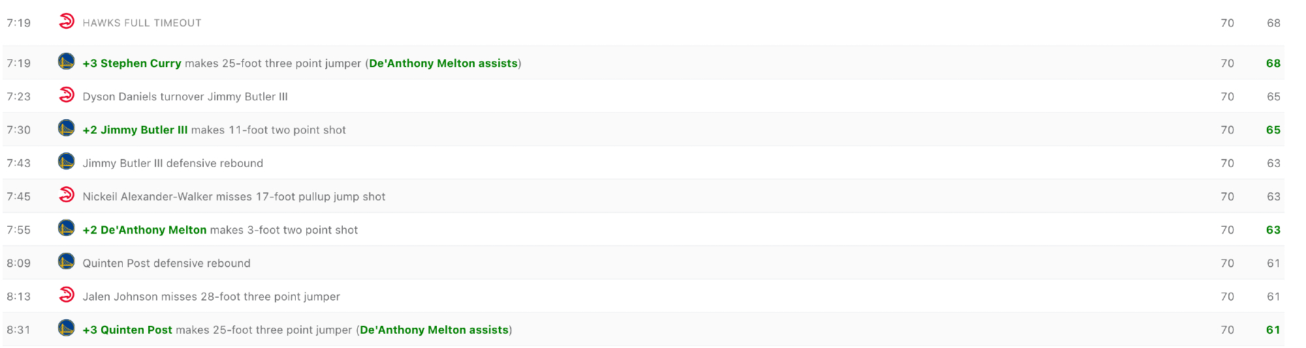The image size is (1306, 348).
Task: Click the Warriors logo on Jimmy Butler's rebound row
Action: pyautogui.click(x=67, y=162)
